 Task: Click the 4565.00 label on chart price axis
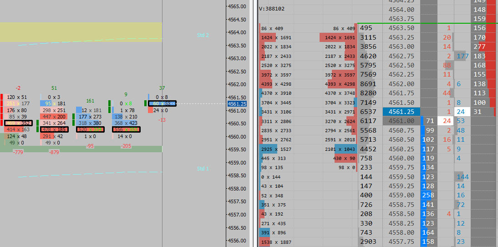(237, 6)
